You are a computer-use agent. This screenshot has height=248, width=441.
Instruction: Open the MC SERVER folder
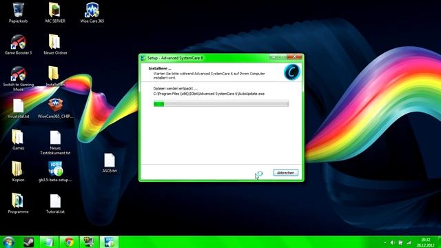pos(55,12)
